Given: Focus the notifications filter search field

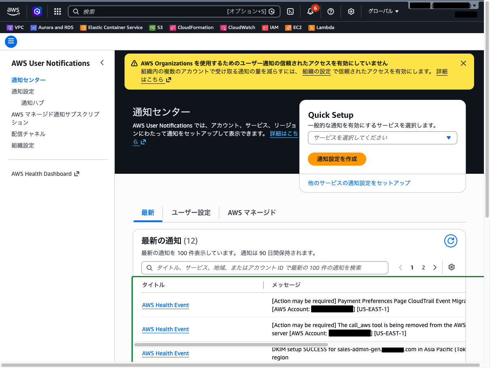Looking at the screenshot, I should [265, 268].
